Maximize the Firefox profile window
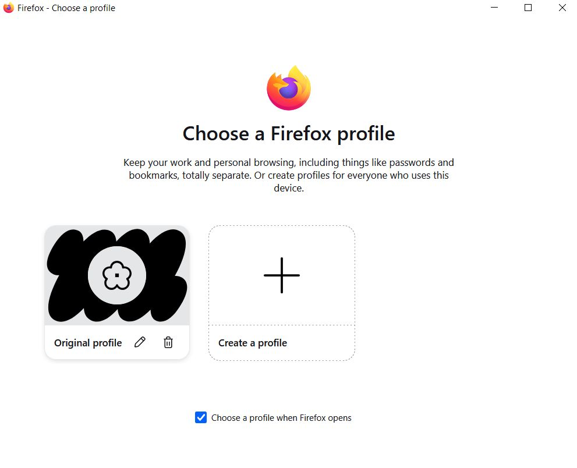This screenshot has height=468, width=577. (x=528, y=8)
